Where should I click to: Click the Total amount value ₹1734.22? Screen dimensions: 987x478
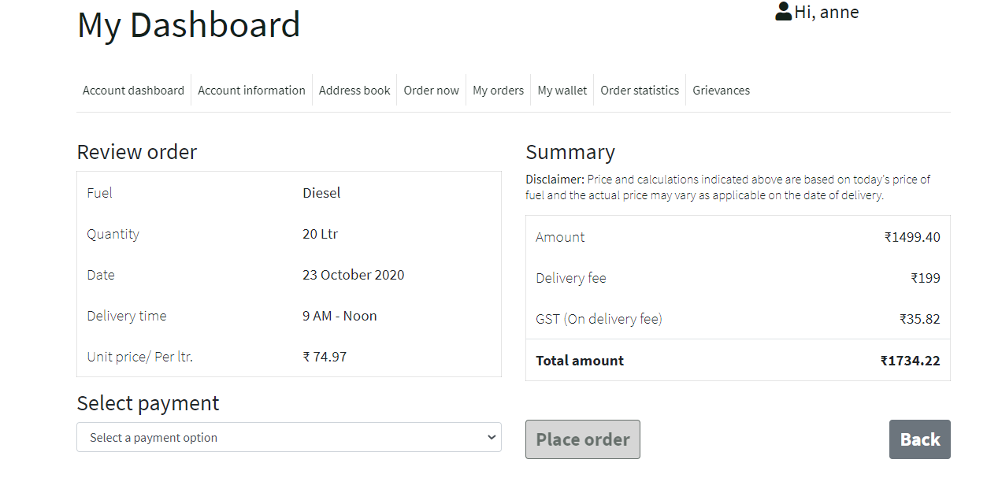coord(911,361)
